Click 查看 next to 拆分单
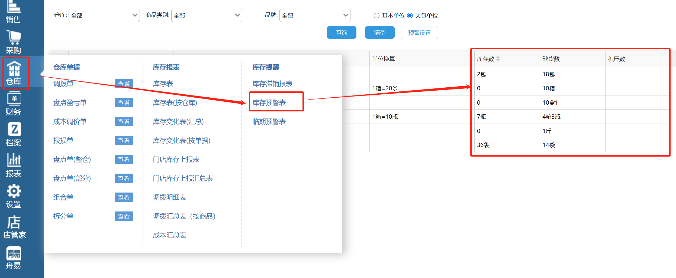This screenshot has width=676, height=278. [124, 216]
